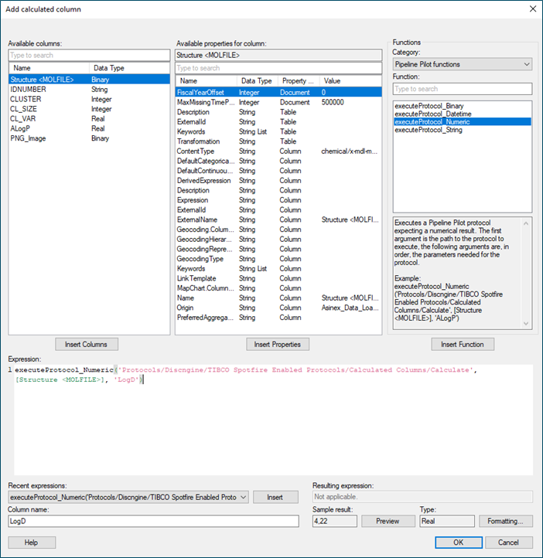Select the ExternalName property
This screenshot has height=558, width=543.
point(278,219)
